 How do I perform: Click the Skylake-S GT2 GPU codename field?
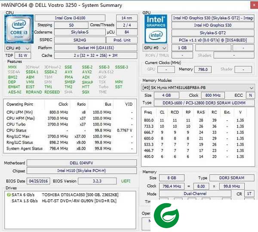213,33
